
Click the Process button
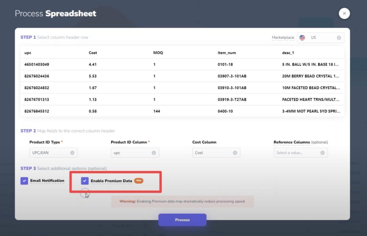pyautogui.click(x=182, y=220)
